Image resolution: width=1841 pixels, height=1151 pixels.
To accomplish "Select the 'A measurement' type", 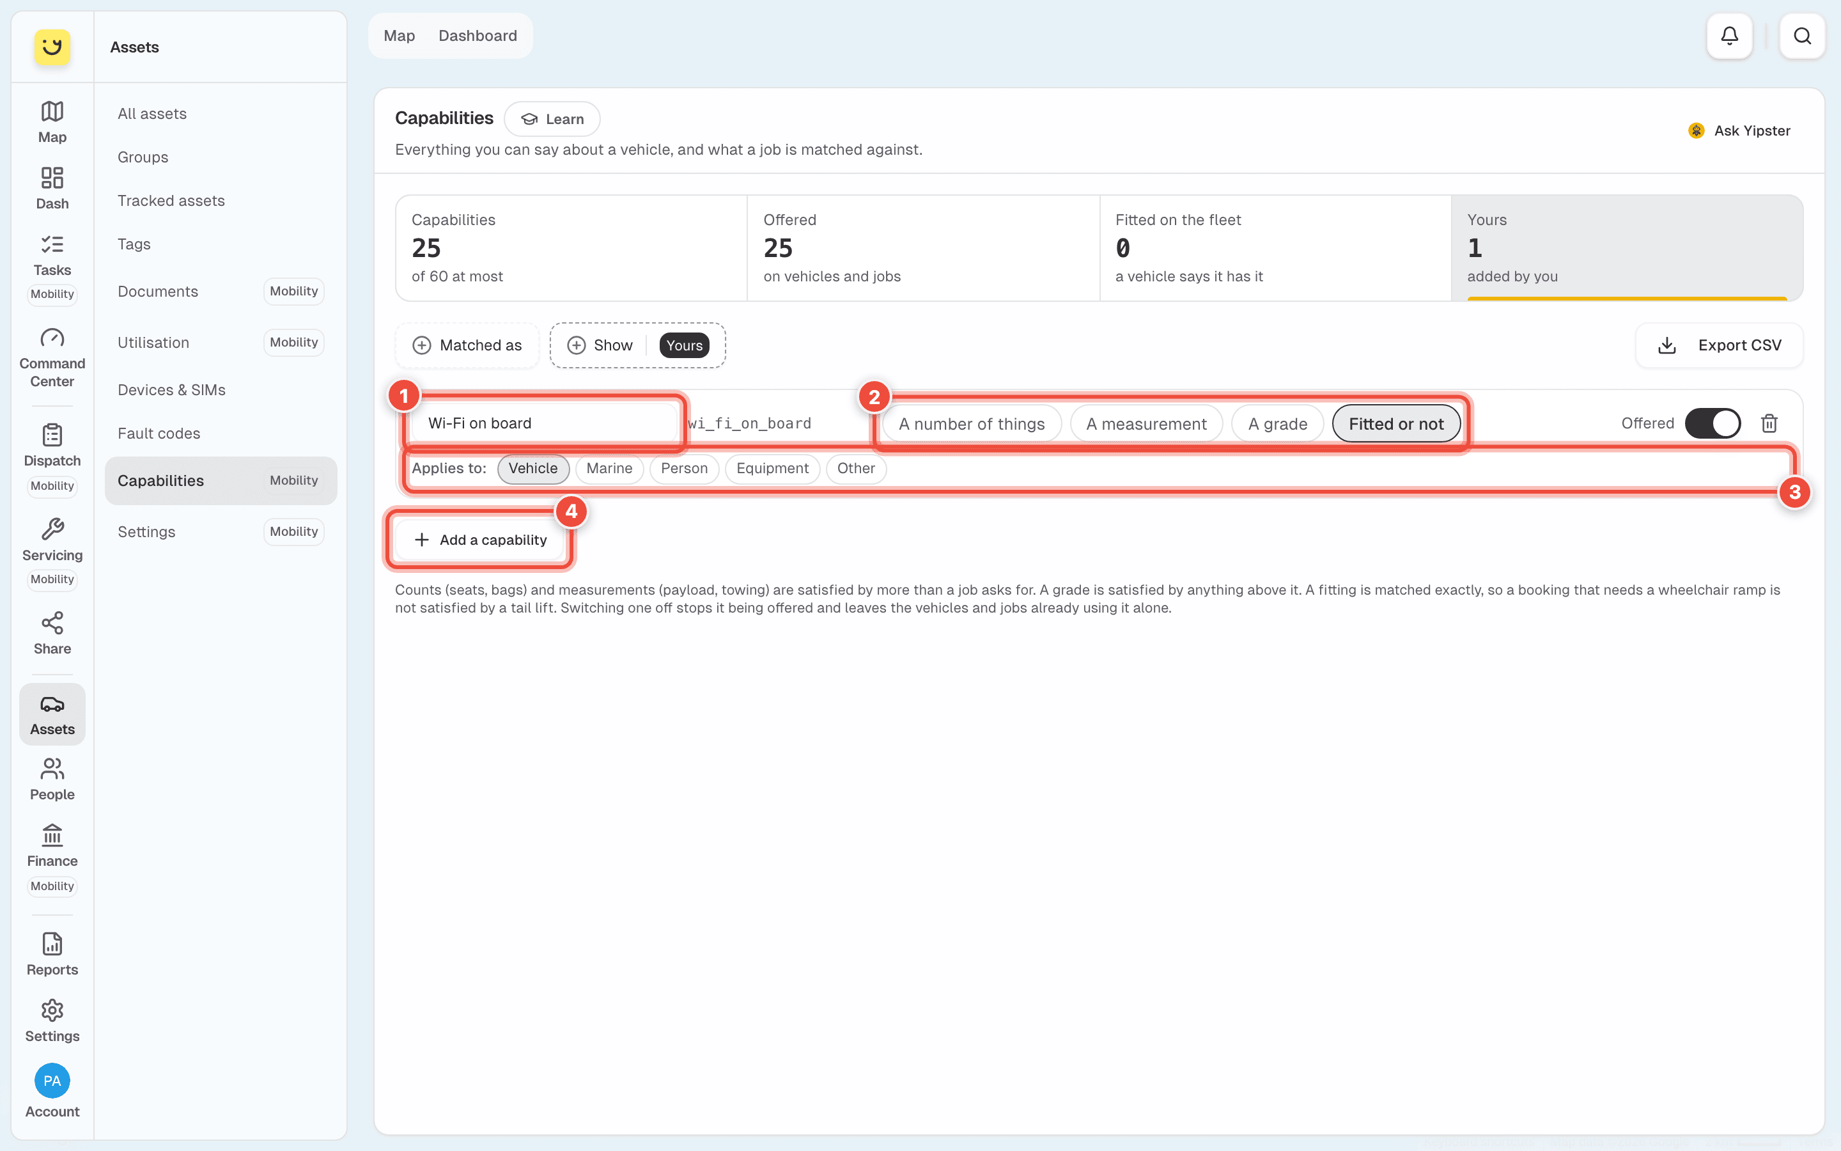I will tap(1146, 424).
